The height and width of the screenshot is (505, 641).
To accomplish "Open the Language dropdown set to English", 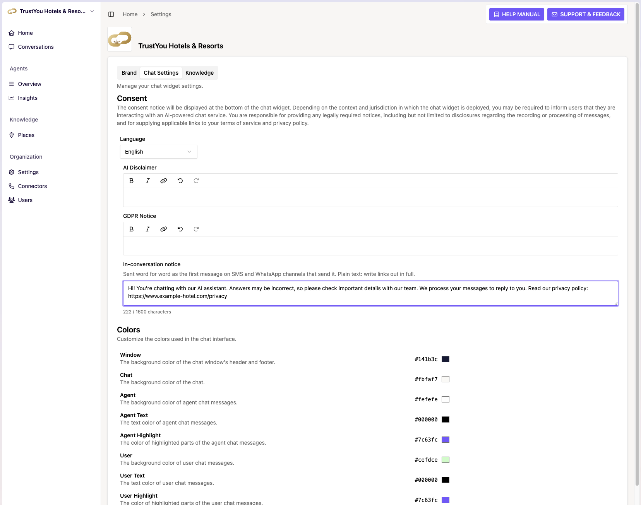I will 159,152.
